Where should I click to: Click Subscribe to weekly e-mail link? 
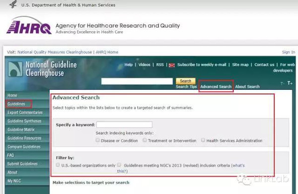tap(202, 65)
